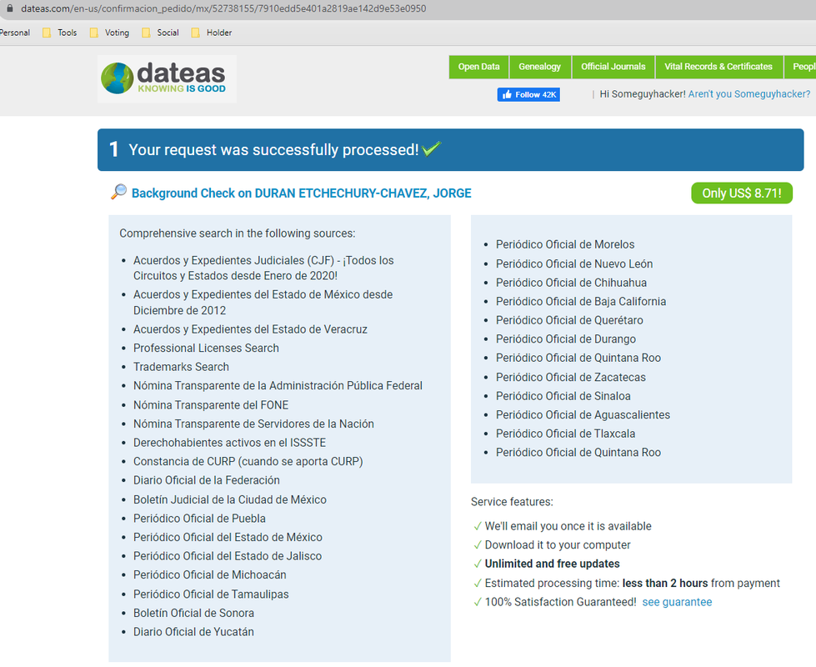Viewport: 816px width, 667px height.
Task: Open the Official Journals tab
Action: point(613,67)
